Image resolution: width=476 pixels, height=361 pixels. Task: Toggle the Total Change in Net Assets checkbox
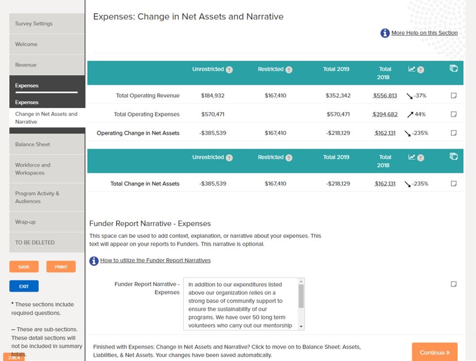click(454, 184)
